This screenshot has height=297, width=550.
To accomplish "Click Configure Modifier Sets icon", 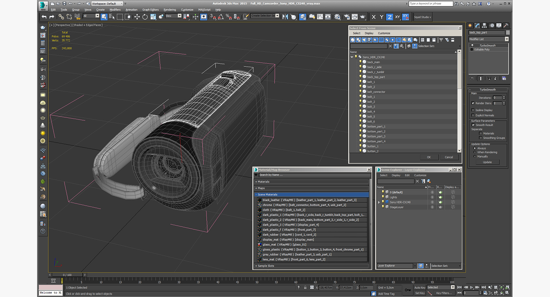I will click(504, 78).
